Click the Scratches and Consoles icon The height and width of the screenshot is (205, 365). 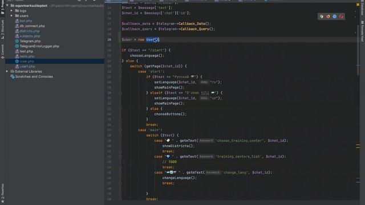(x=13, y=76)
